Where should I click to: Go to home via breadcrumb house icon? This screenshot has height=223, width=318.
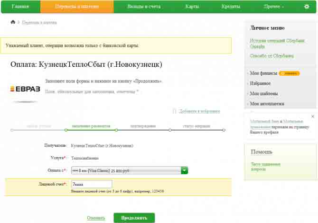point(13,22)
